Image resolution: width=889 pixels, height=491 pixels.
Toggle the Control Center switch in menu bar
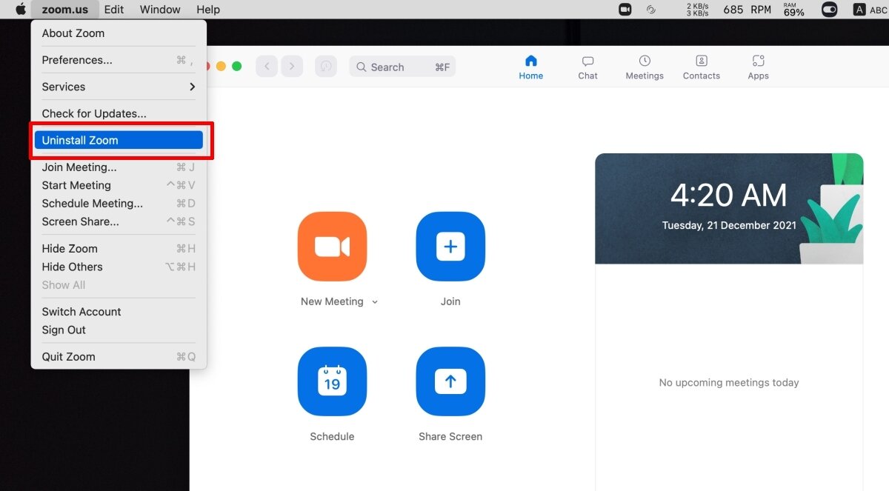[x=829, y=10]
